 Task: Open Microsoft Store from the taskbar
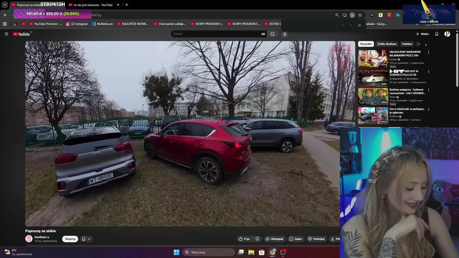click(x=262, y=252)
